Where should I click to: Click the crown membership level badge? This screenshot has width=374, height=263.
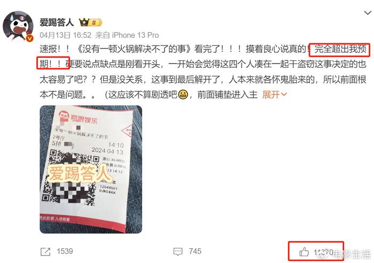click(90, 22)
